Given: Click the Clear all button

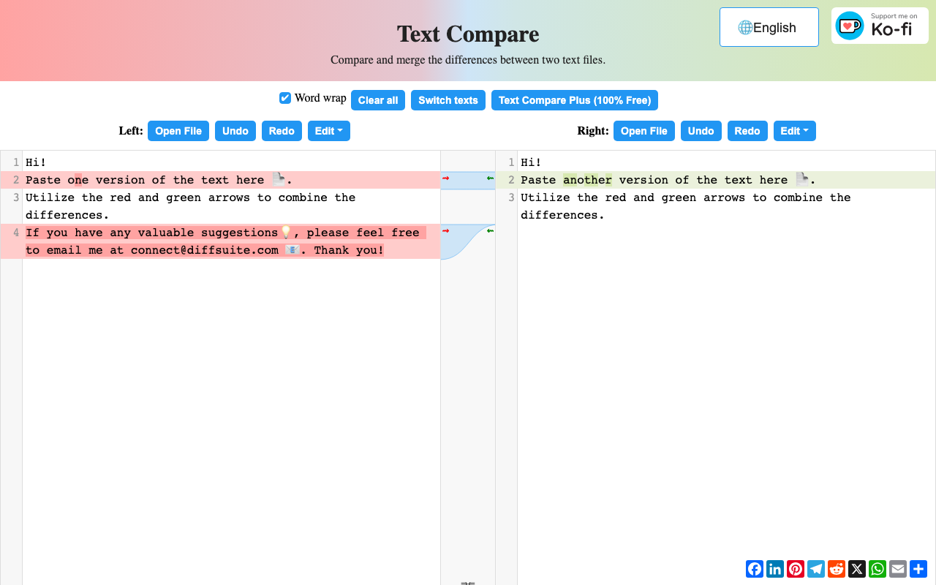Looking at the screenshot, I should click(x=378, y=100).
